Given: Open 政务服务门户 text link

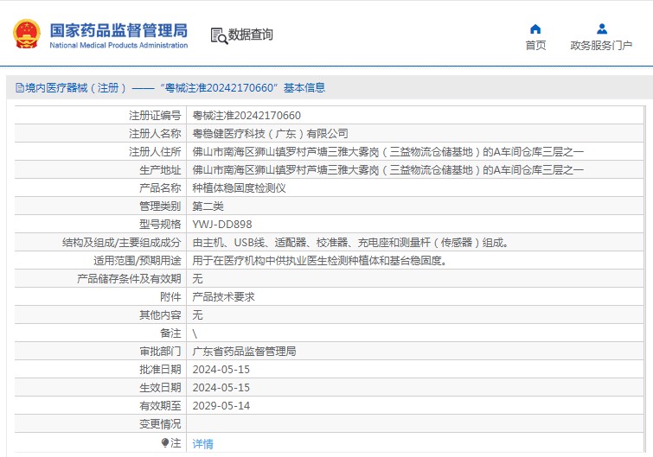Looking at the screenshot, I should (601, 45).
